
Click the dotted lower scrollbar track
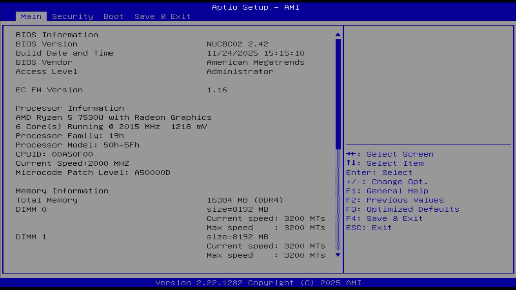tap(338, 200)
